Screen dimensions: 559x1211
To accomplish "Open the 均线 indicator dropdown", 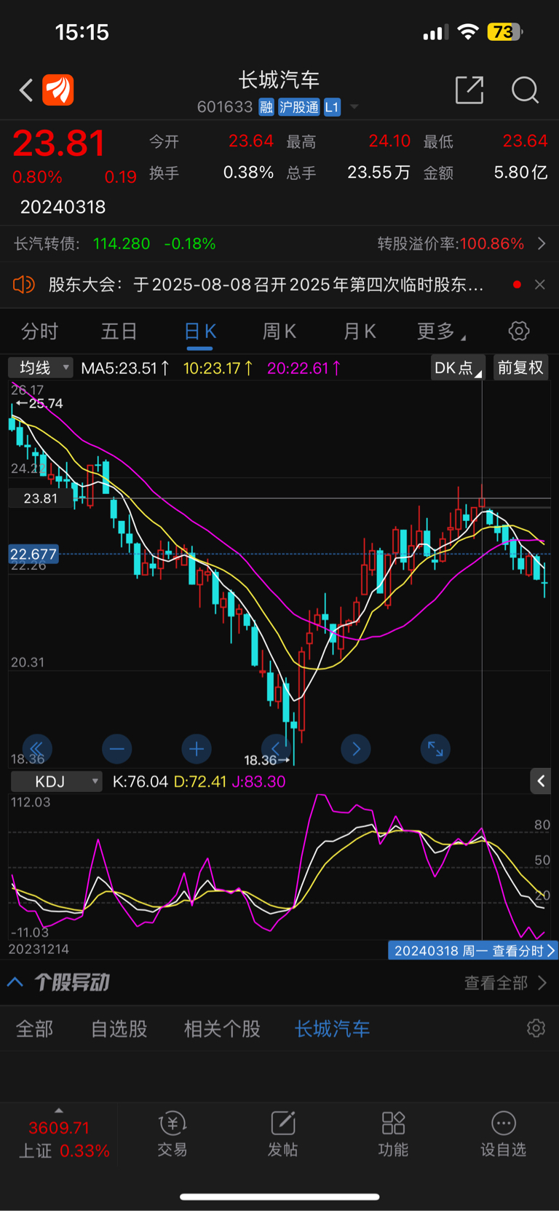I will [41, 368].
